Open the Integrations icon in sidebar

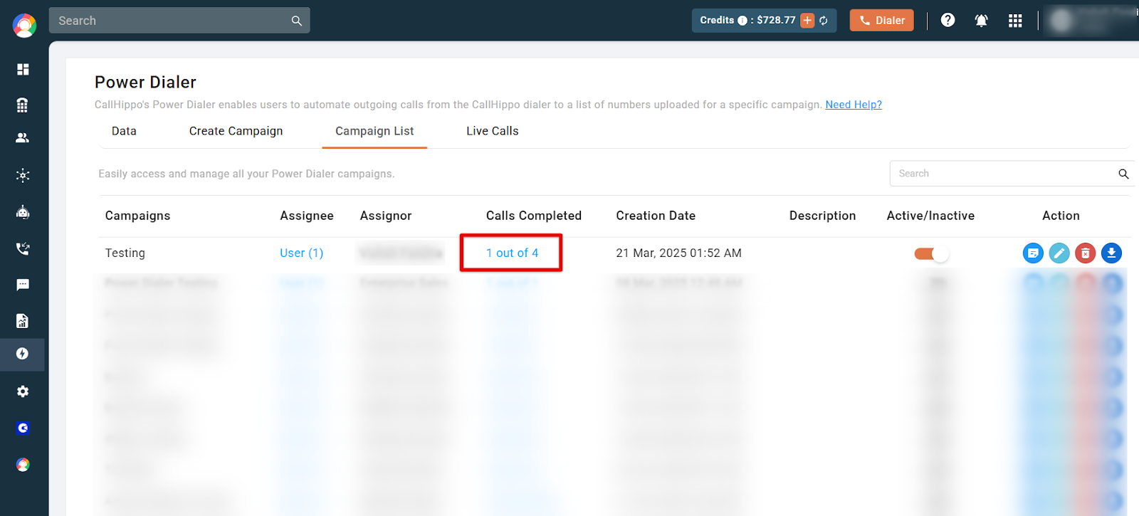pos(23,175)
